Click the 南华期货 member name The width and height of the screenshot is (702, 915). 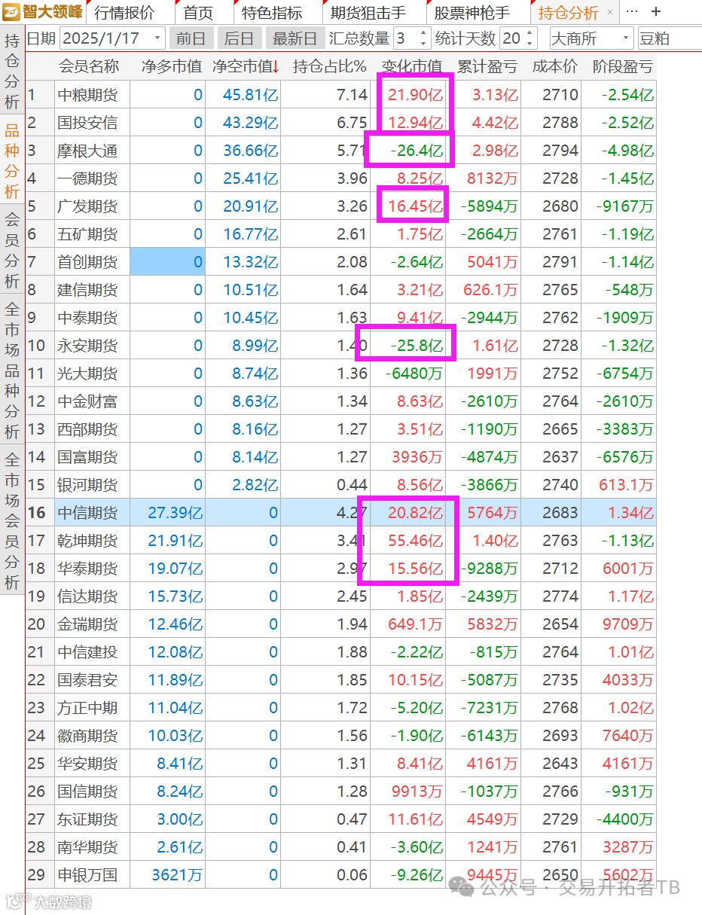pyautogui.click(x=87, y=847)
